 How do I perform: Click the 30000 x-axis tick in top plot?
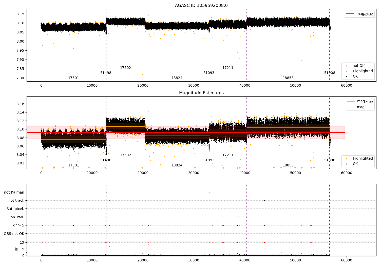[x=194, y=86]
